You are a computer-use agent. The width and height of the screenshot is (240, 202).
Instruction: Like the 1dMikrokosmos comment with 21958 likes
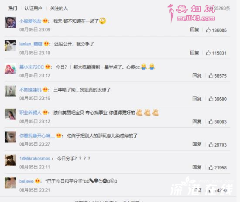(211, 167)
